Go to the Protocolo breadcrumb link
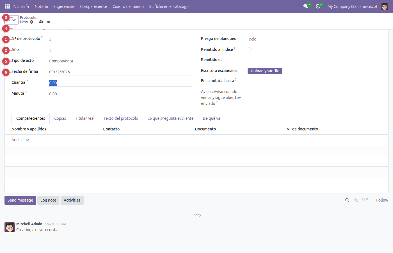The height and width of the screenshot is (253, 393). tap(28, 17)
